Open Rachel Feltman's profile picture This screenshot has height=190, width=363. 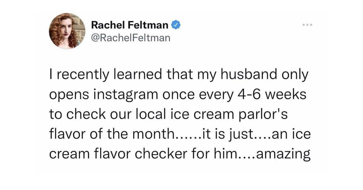67,31
